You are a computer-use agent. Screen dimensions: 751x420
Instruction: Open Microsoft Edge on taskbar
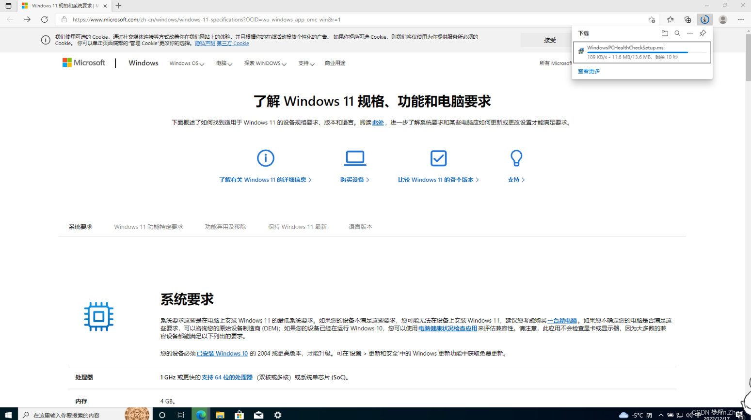point(201,415)
